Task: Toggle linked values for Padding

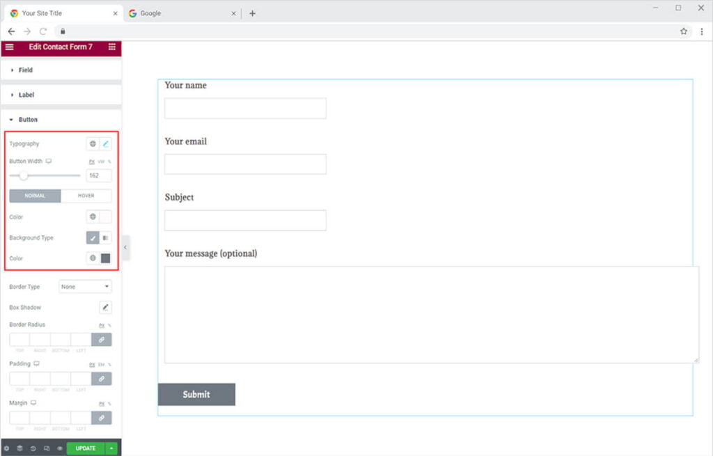Action: click(x=102, y=379)
